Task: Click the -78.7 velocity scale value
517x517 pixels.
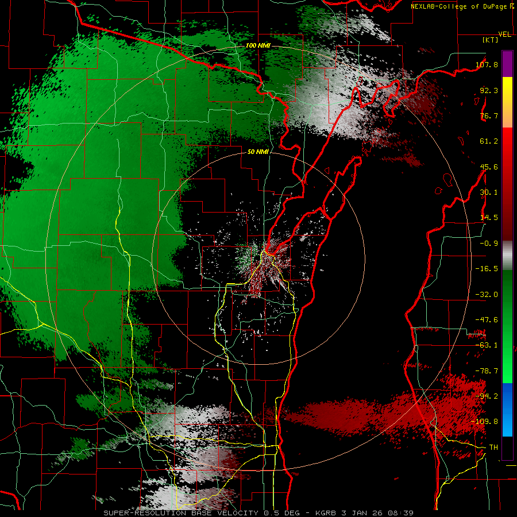Action: point(487,371)
